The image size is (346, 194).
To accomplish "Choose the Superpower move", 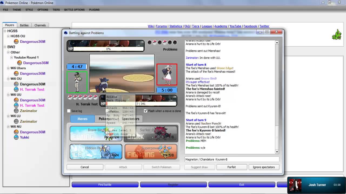I will [151, 151].
